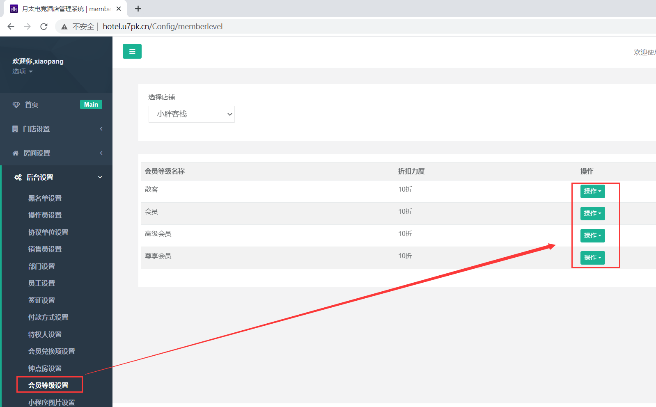The height and width of the screenshot is (407, 656).
Task: Click the 折扣力度 column header
Action: pyautogui.click(x=411, y=171)
